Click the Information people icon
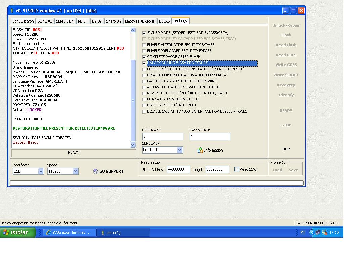This screenshot has height=258, width=344. pos(200,150)
